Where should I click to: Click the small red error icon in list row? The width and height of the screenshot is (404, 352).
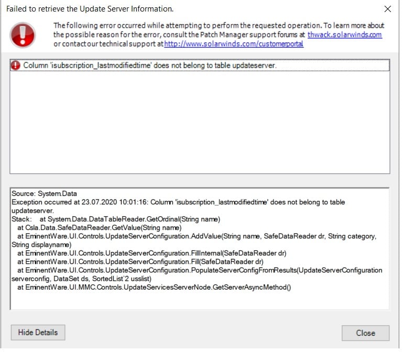pyautogui.click(x=16, y=65)
